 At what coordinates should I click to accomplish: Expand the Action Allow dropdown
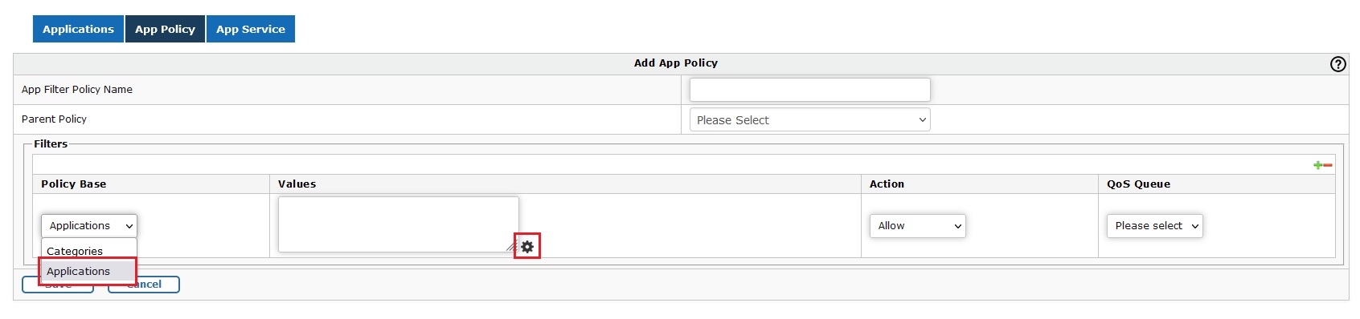917,226
